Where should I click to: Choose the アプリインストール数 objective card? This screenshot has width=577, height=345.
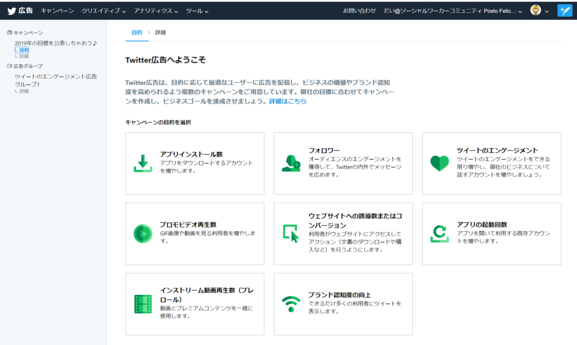(x=194, y=164)
